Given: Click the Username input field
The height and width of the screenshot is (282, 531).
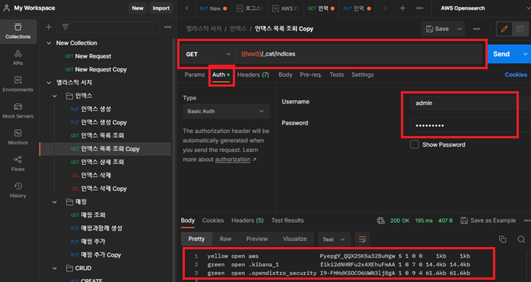Looking at the screenshot, I should tap(470, 103).
